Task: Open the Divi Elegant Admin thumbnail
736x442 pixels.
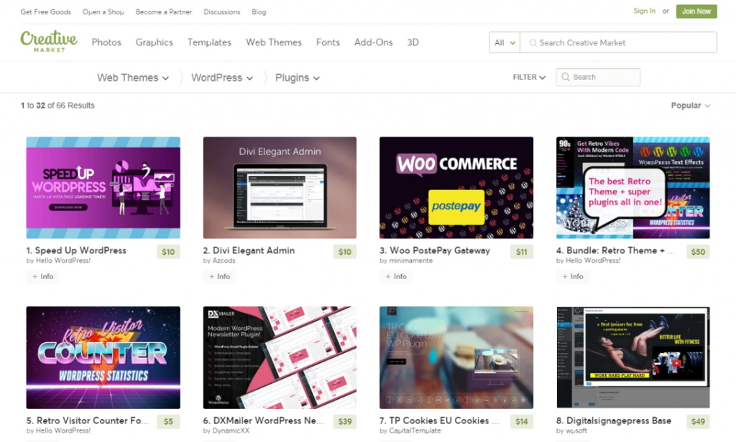Action: (280, 187)
